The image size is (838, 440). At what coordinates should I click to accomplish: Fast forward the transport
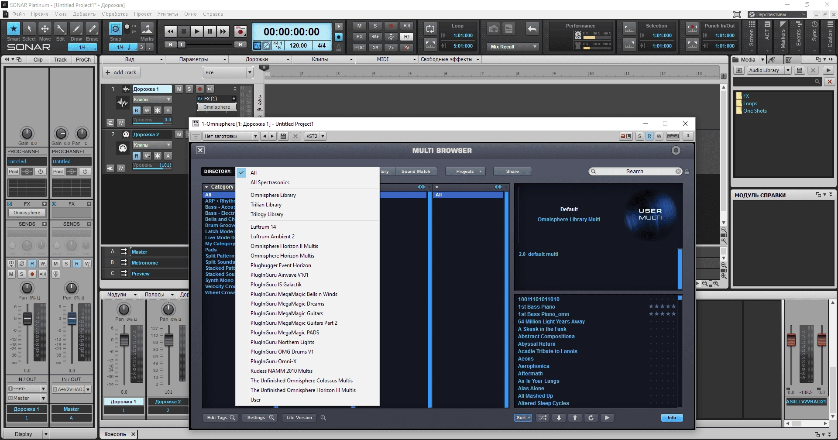coord(223,31)
